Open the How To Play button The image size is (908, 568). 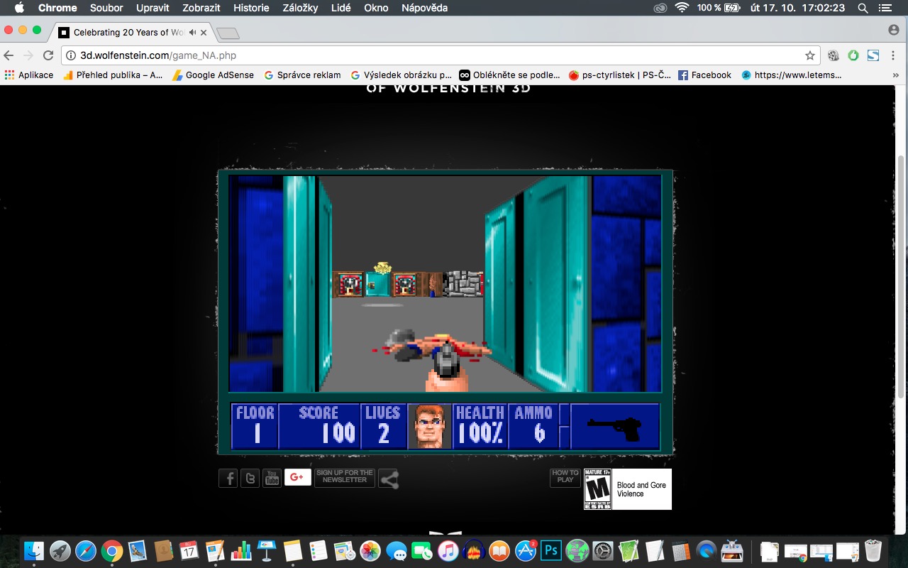[x=565, y=477]
